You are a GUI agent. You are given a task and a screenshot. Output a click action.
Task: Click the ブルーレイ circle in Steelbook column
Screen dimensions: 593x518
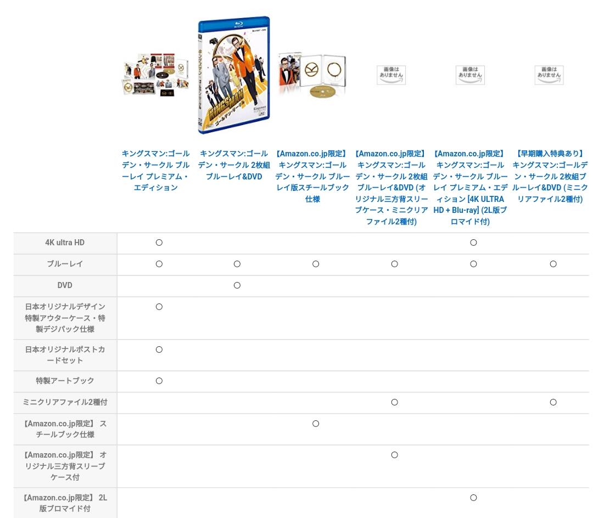click(316, 264)
